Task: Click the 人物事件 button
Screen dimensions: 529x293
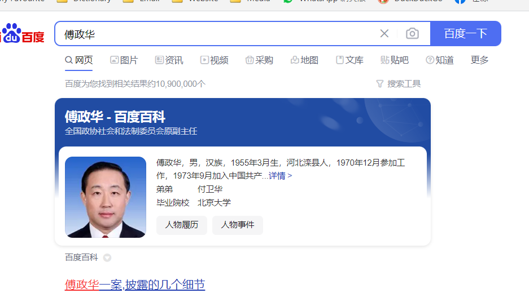Action: click(238, 225)
